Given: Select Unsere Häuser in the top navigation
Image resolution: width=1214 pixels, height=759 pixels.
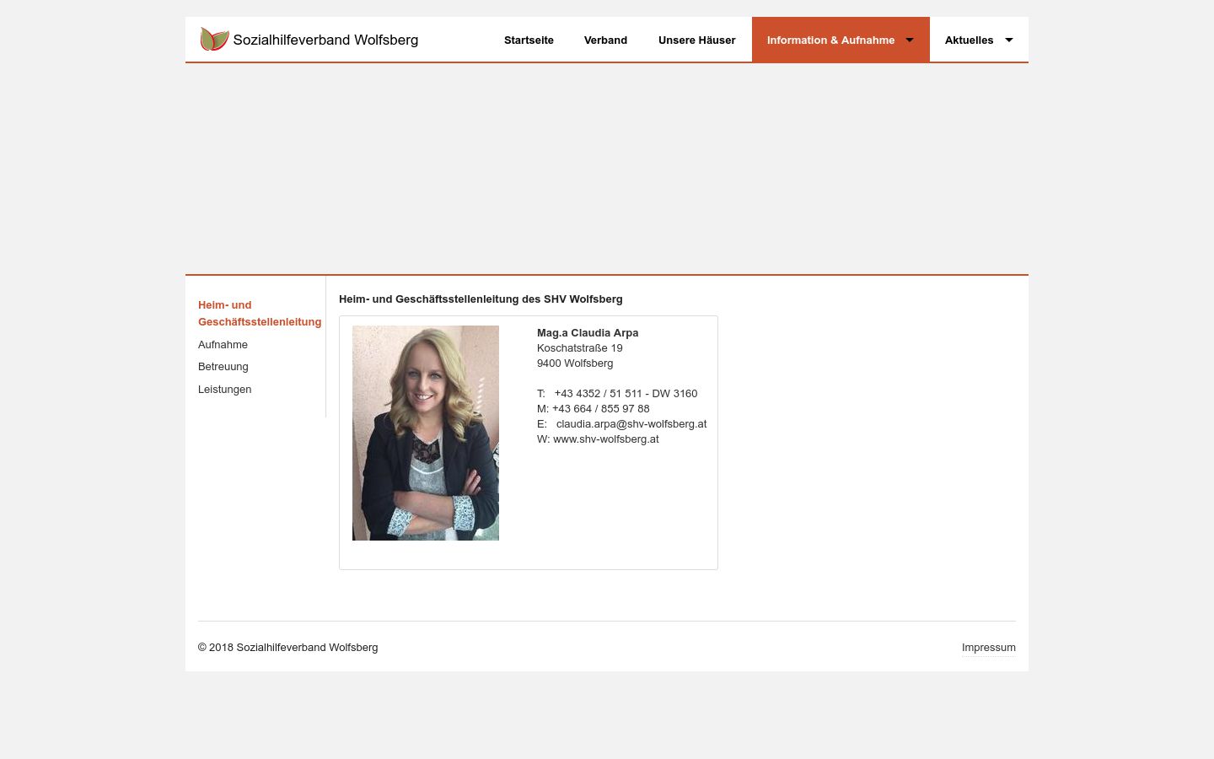Looking at the screenshot, I should point(696,40).
